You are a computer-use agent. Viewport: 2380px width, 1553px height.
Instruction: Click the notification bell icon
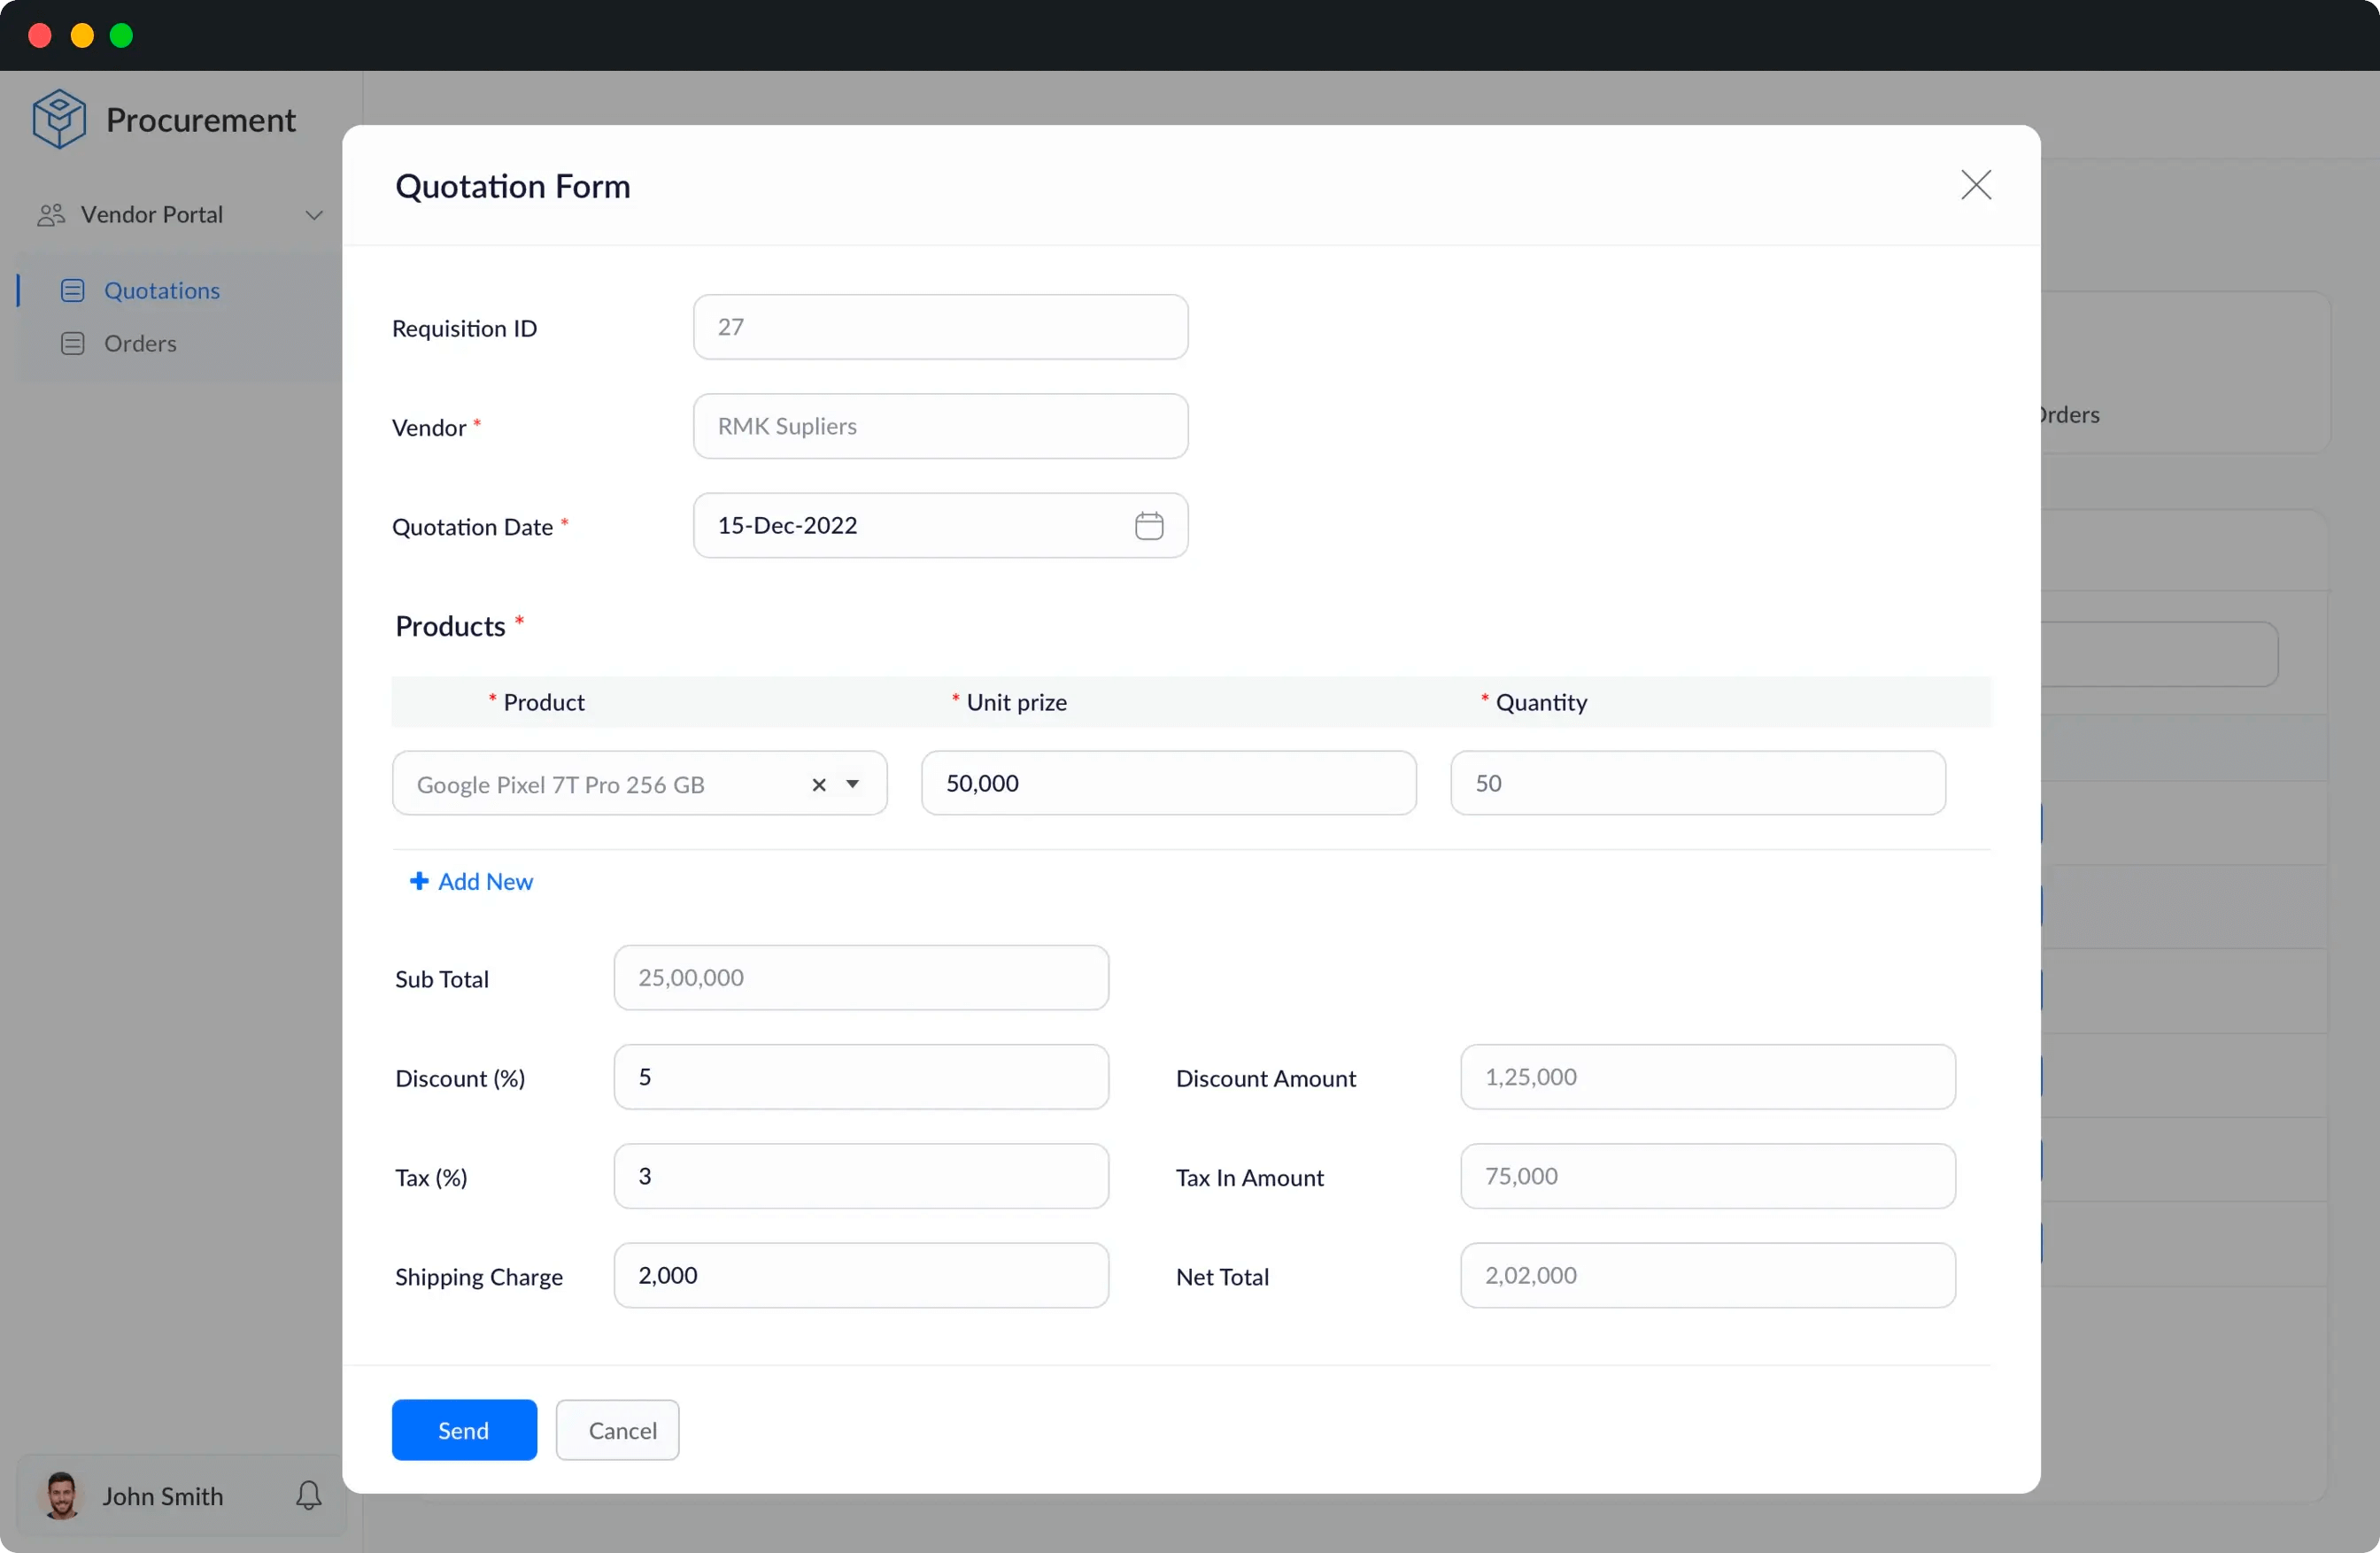[x=307, y=1496]
